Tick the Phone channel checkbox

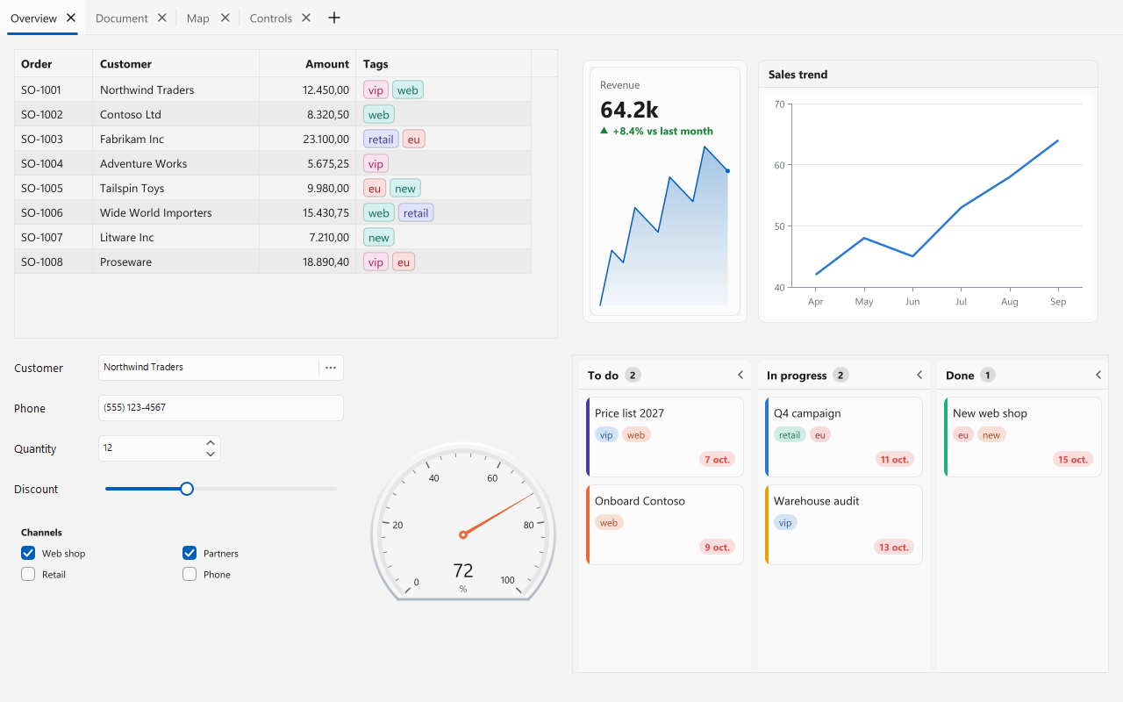point(190,574)
